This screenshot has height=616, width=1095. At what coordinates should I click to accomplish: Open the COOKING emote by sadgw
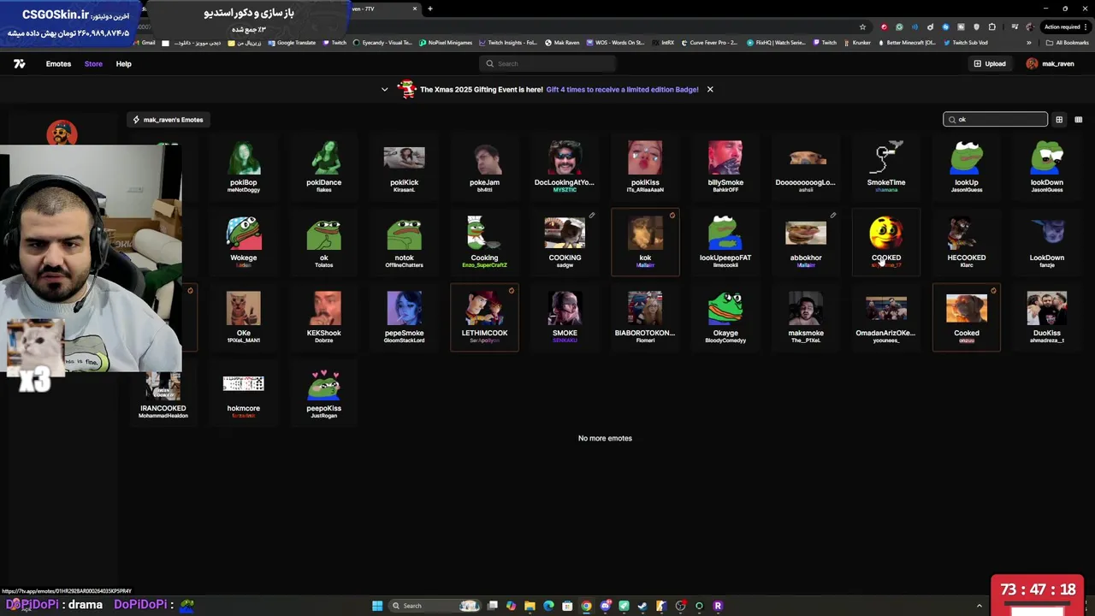tap(565, 242)
